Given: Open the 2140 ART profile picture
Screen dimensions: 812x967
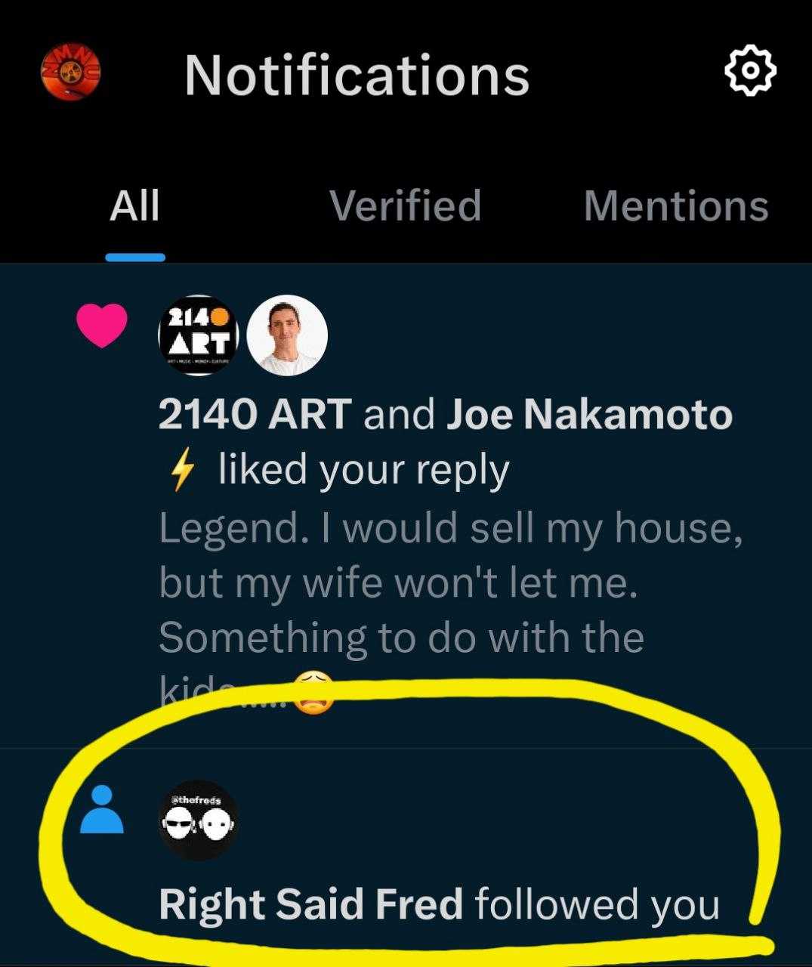Looking at the screenshot, I should pos(198,335).
